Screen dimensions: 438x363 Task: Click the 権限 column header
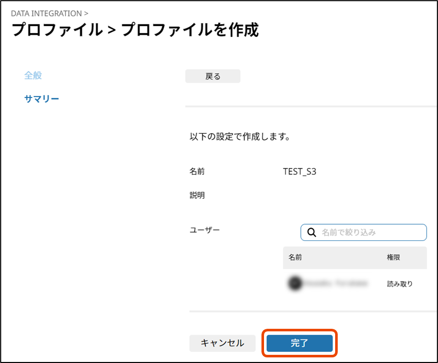click(393, 257)
